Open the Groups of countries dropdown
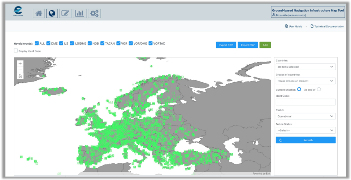The width and height of the screenshot is (351, 180). [305, 81]
